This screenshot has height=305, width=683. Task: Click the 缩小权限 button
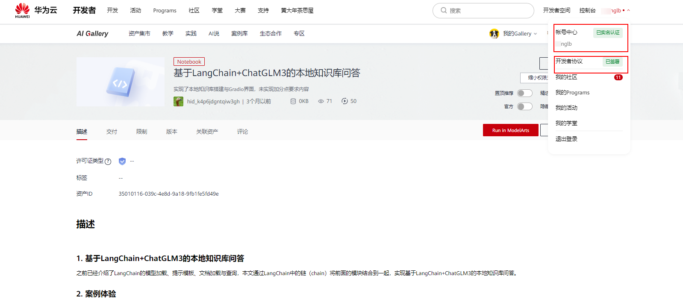(534, 78)
